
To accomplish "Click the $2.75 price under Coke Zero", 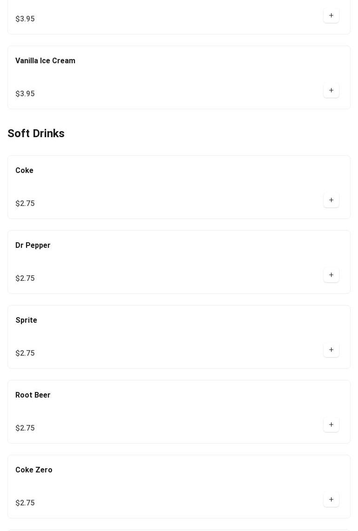I will pos(25,503).
